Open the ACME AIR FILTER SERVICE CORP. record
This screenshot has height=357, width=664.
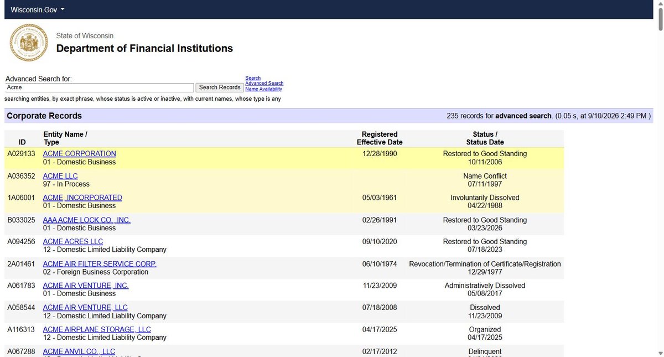pyautogui.click(x=100, y=264)
